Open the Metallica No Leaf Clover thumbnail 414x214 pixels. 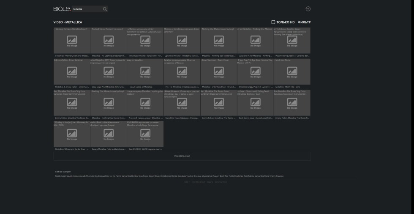tap(109, 41)
